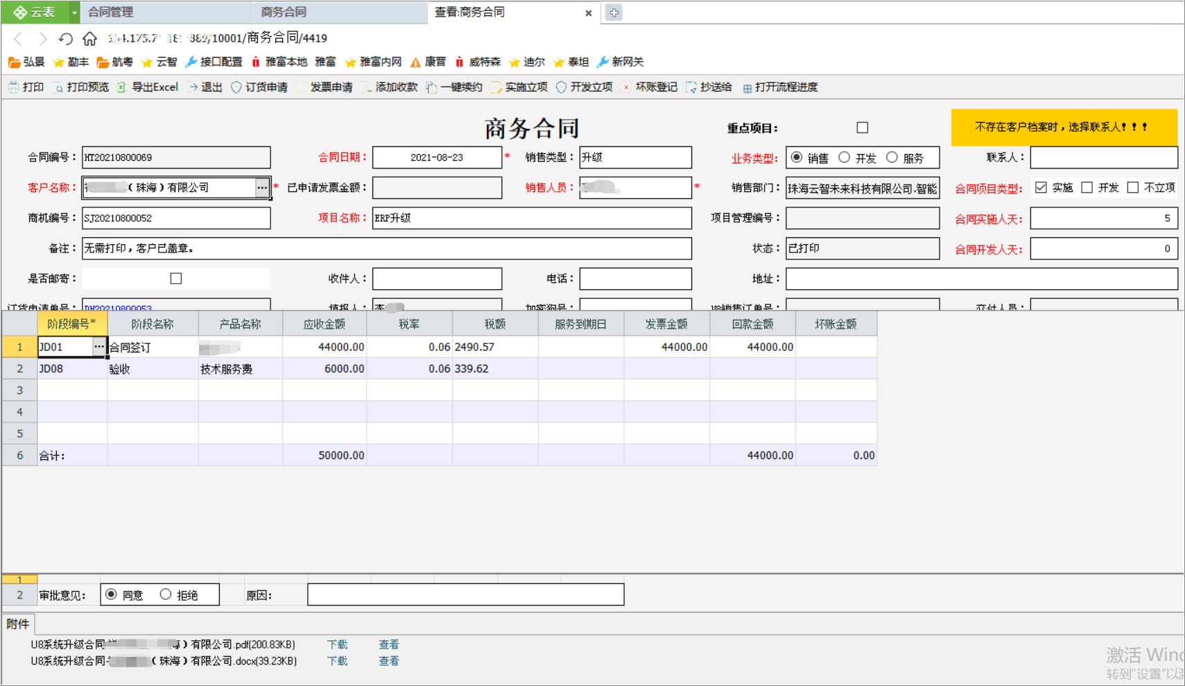This screenshot has height=686, width=1185.
Task: Click the invoice application (发票申请) button
Action: pos(325,87)
